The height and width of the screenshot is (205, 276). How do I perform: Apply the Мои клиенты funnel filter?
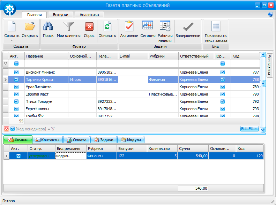(68, 27)
